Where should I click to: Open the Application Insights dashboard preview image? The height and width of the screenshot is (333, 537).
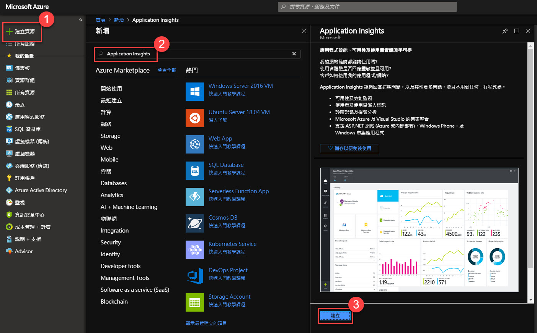pos(419,230)
